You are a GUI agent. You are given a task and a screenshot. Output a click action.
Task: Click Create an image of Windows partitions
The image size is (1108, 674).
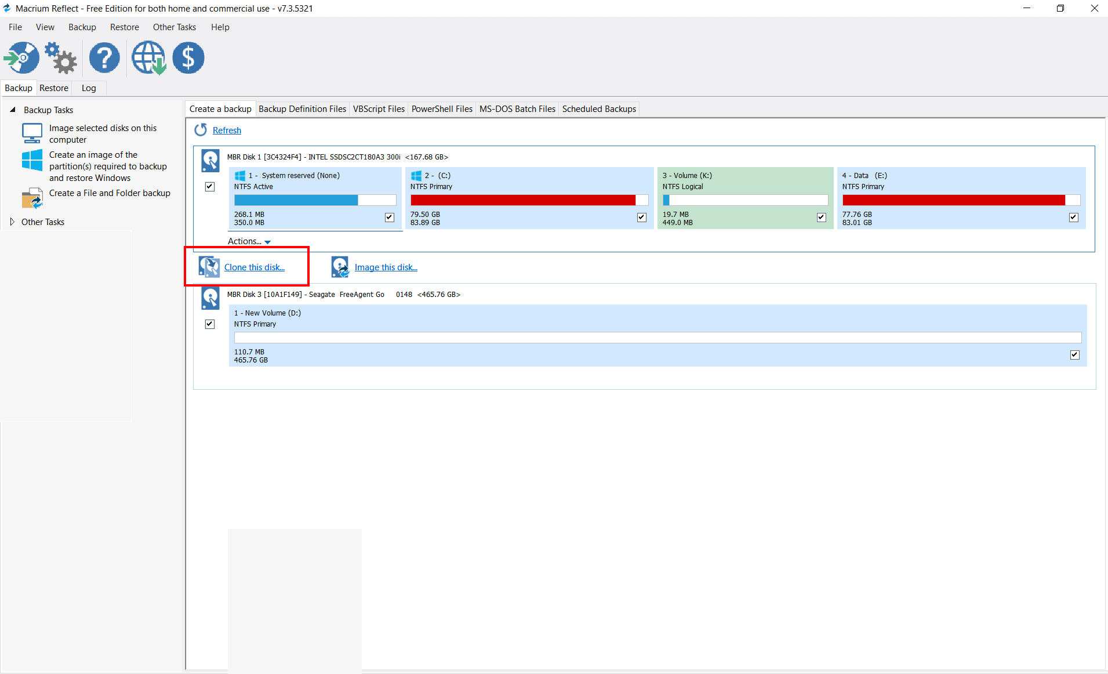pyautogui.click(x=108, y=166)
